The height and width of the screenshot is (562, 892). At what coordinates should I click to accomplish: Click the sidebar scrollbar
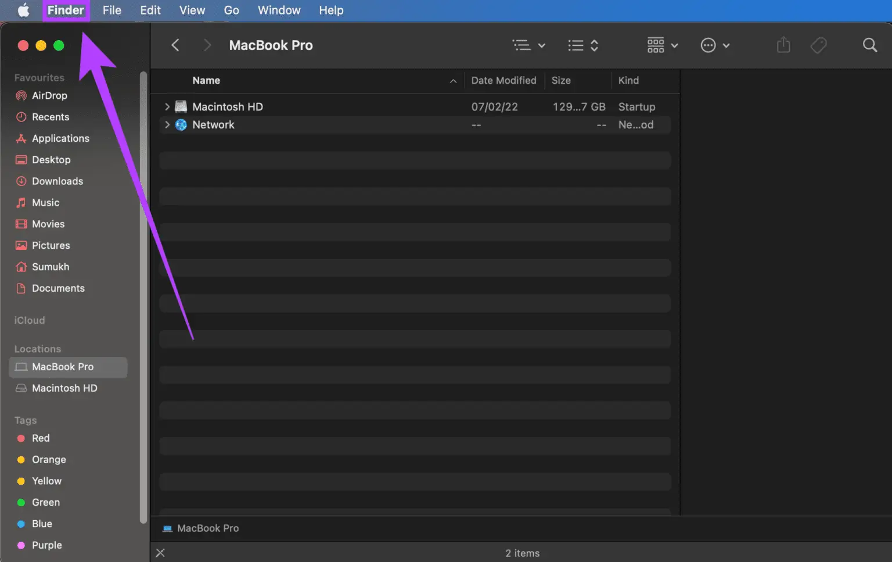[x=143, y=297]
